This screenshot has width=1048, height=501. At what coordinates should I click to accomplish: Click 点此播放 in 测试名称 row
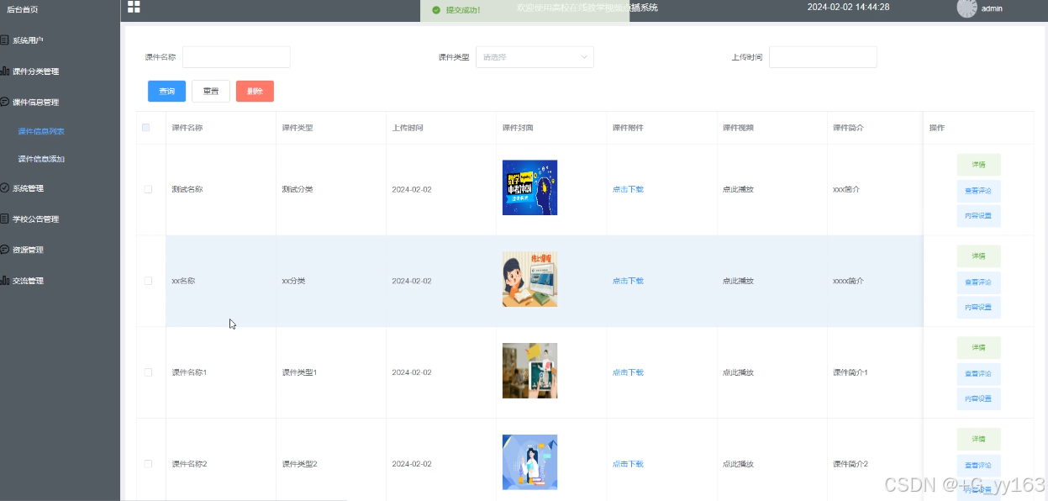tap(738, 189)
